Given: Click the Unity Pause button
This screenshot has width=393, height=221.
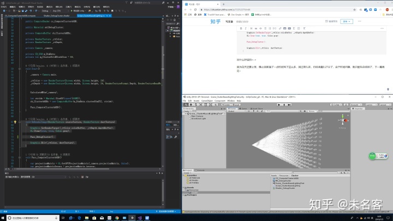Looking at the screenshot, I should click(284, 105).
